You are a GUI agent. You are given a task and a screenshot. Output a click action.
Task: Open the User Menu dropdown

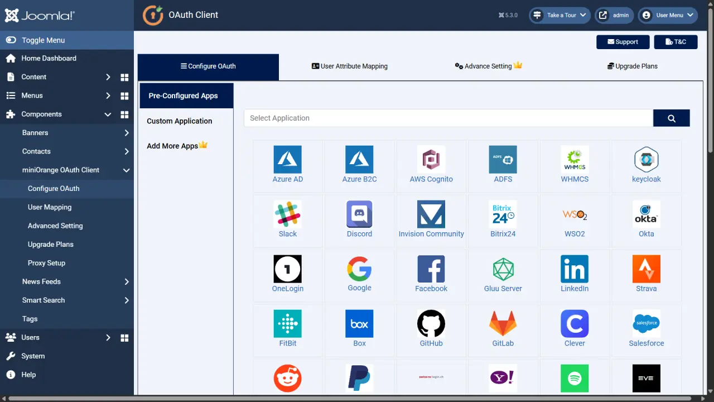(668, 15)
